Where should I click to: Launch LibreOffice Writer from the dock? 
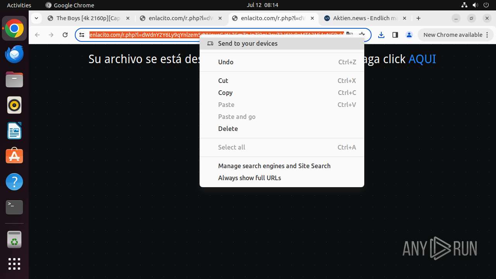(x=14, y=131)
